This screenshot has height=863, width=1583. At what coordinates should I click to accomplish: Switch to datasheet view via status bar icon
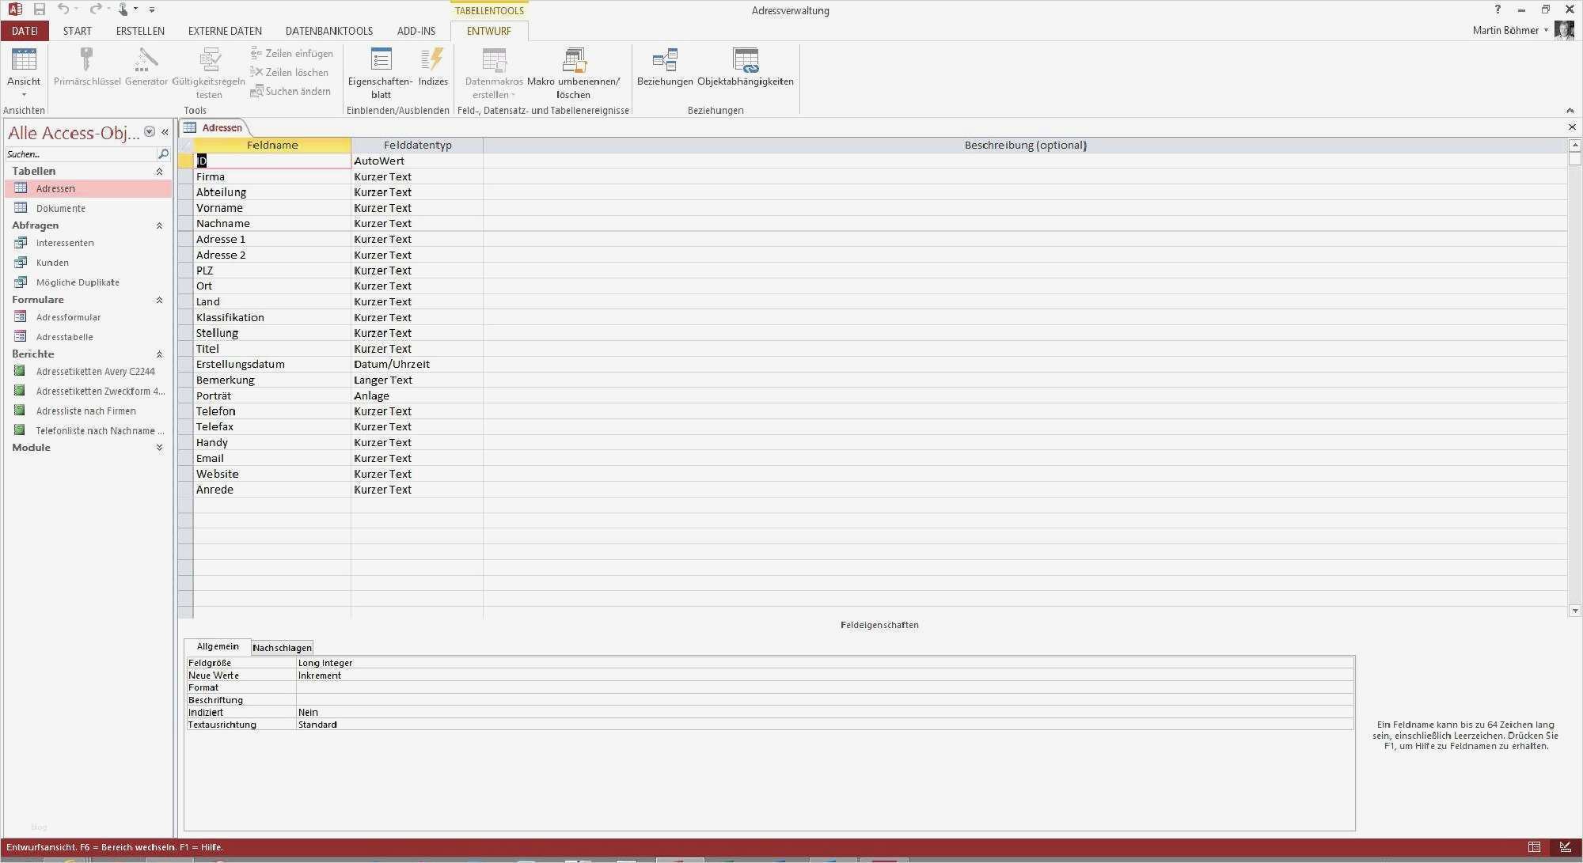tap(1534, 847)
